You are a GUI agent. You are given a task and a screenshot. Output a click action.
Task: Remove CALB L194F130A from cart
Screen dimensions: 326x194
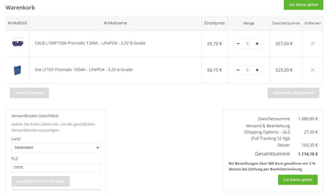[312, 43]
